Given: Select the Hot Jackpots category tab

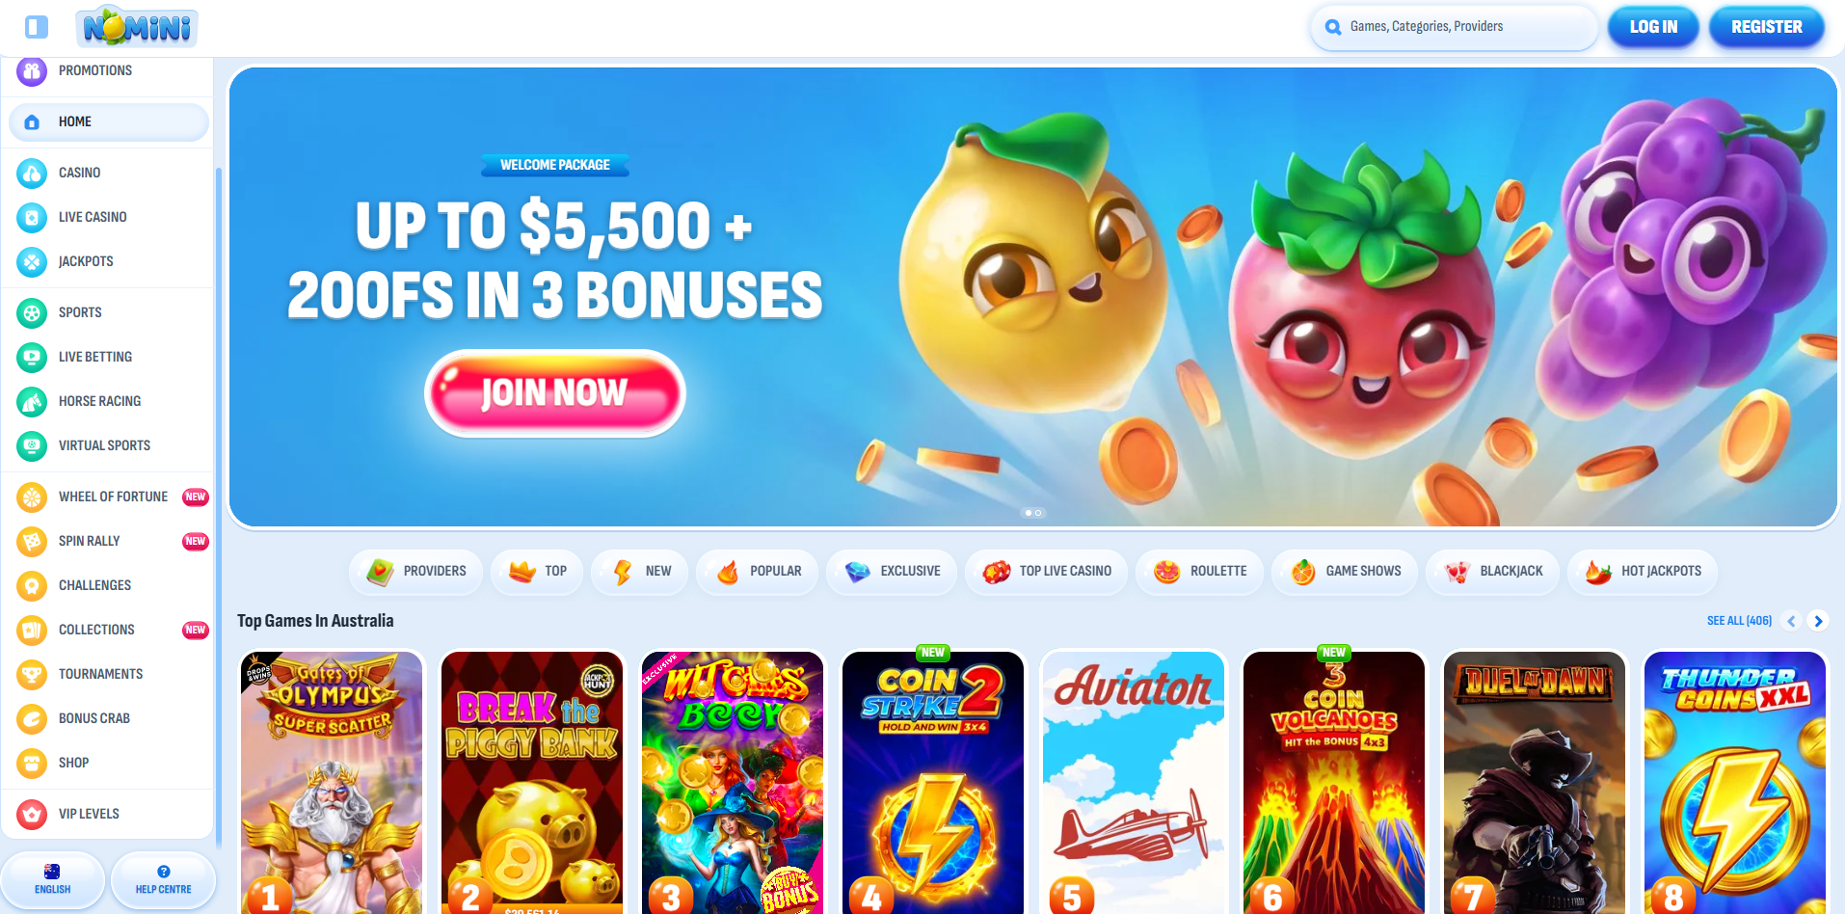Looking at the screenshot, I should [x=1643, y=572].
